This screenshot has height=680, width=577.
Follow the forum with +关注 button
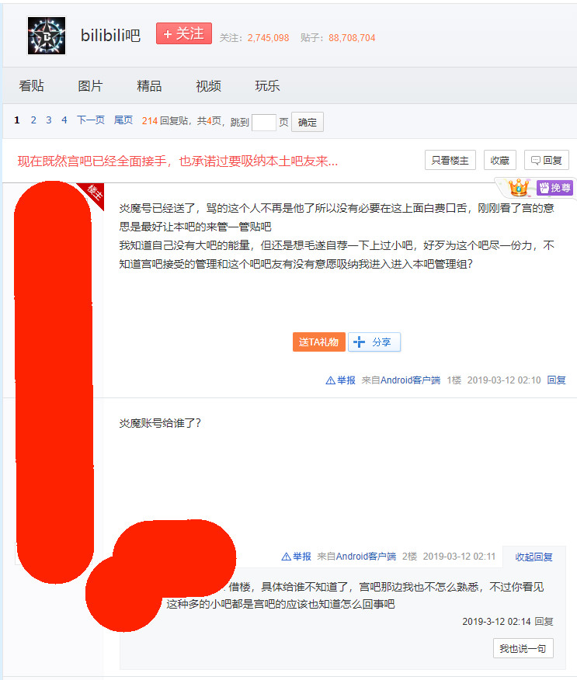tap(184, 34)
